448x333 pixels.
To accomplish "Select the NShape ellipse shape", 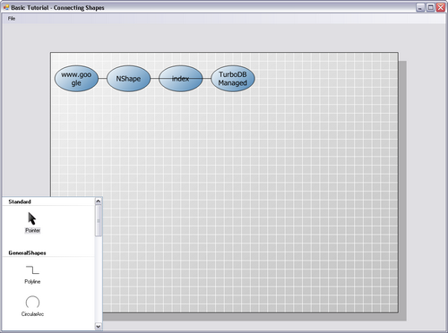I will click(x=128, y=79).
